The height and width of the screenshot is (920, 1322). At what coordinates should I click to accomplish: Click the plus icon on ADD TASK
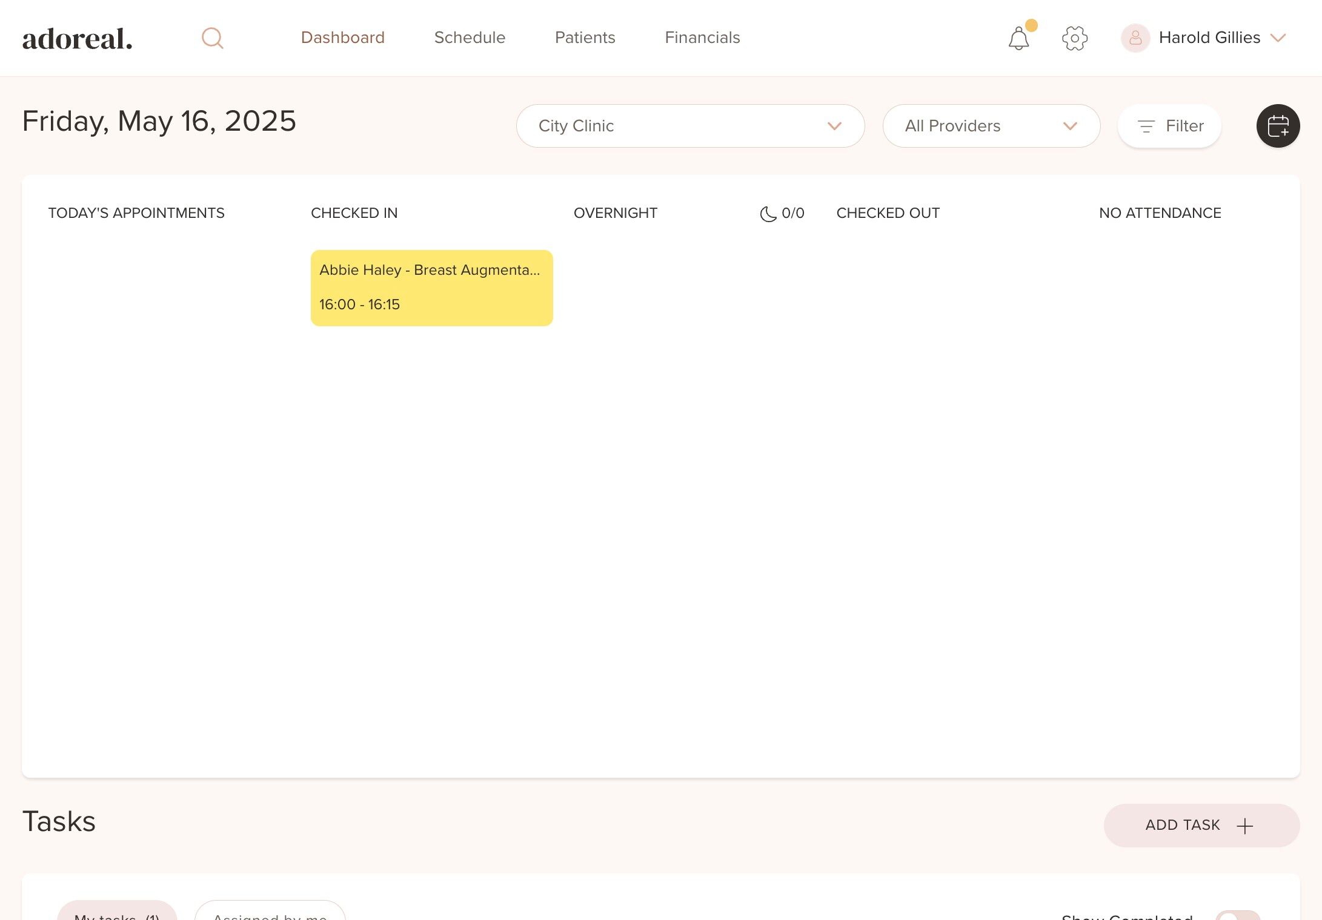tap(1244, 826)
